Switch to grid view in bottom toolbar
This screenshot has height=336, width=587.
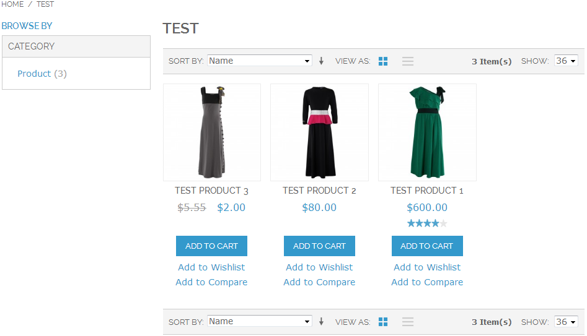tap(383, 322)
